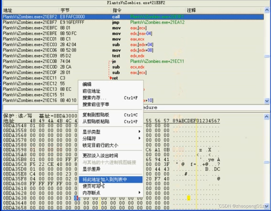271x211 pixels.
Task: Click the 保护:读/写 label
Action: 18,116
